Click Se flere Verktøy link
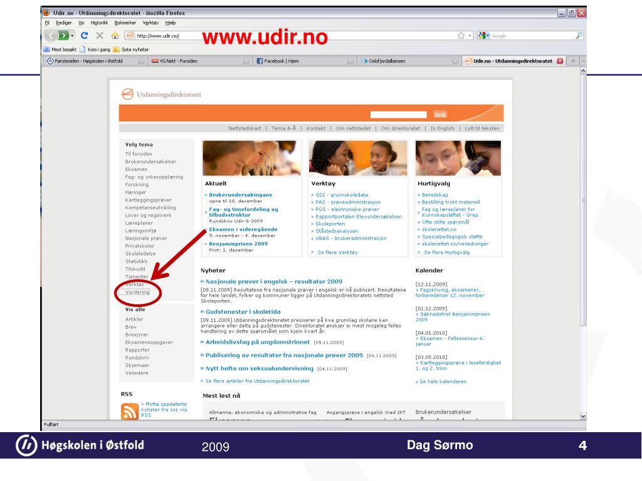642x481 pixels. pyautogui.click(x=337, y=252)
